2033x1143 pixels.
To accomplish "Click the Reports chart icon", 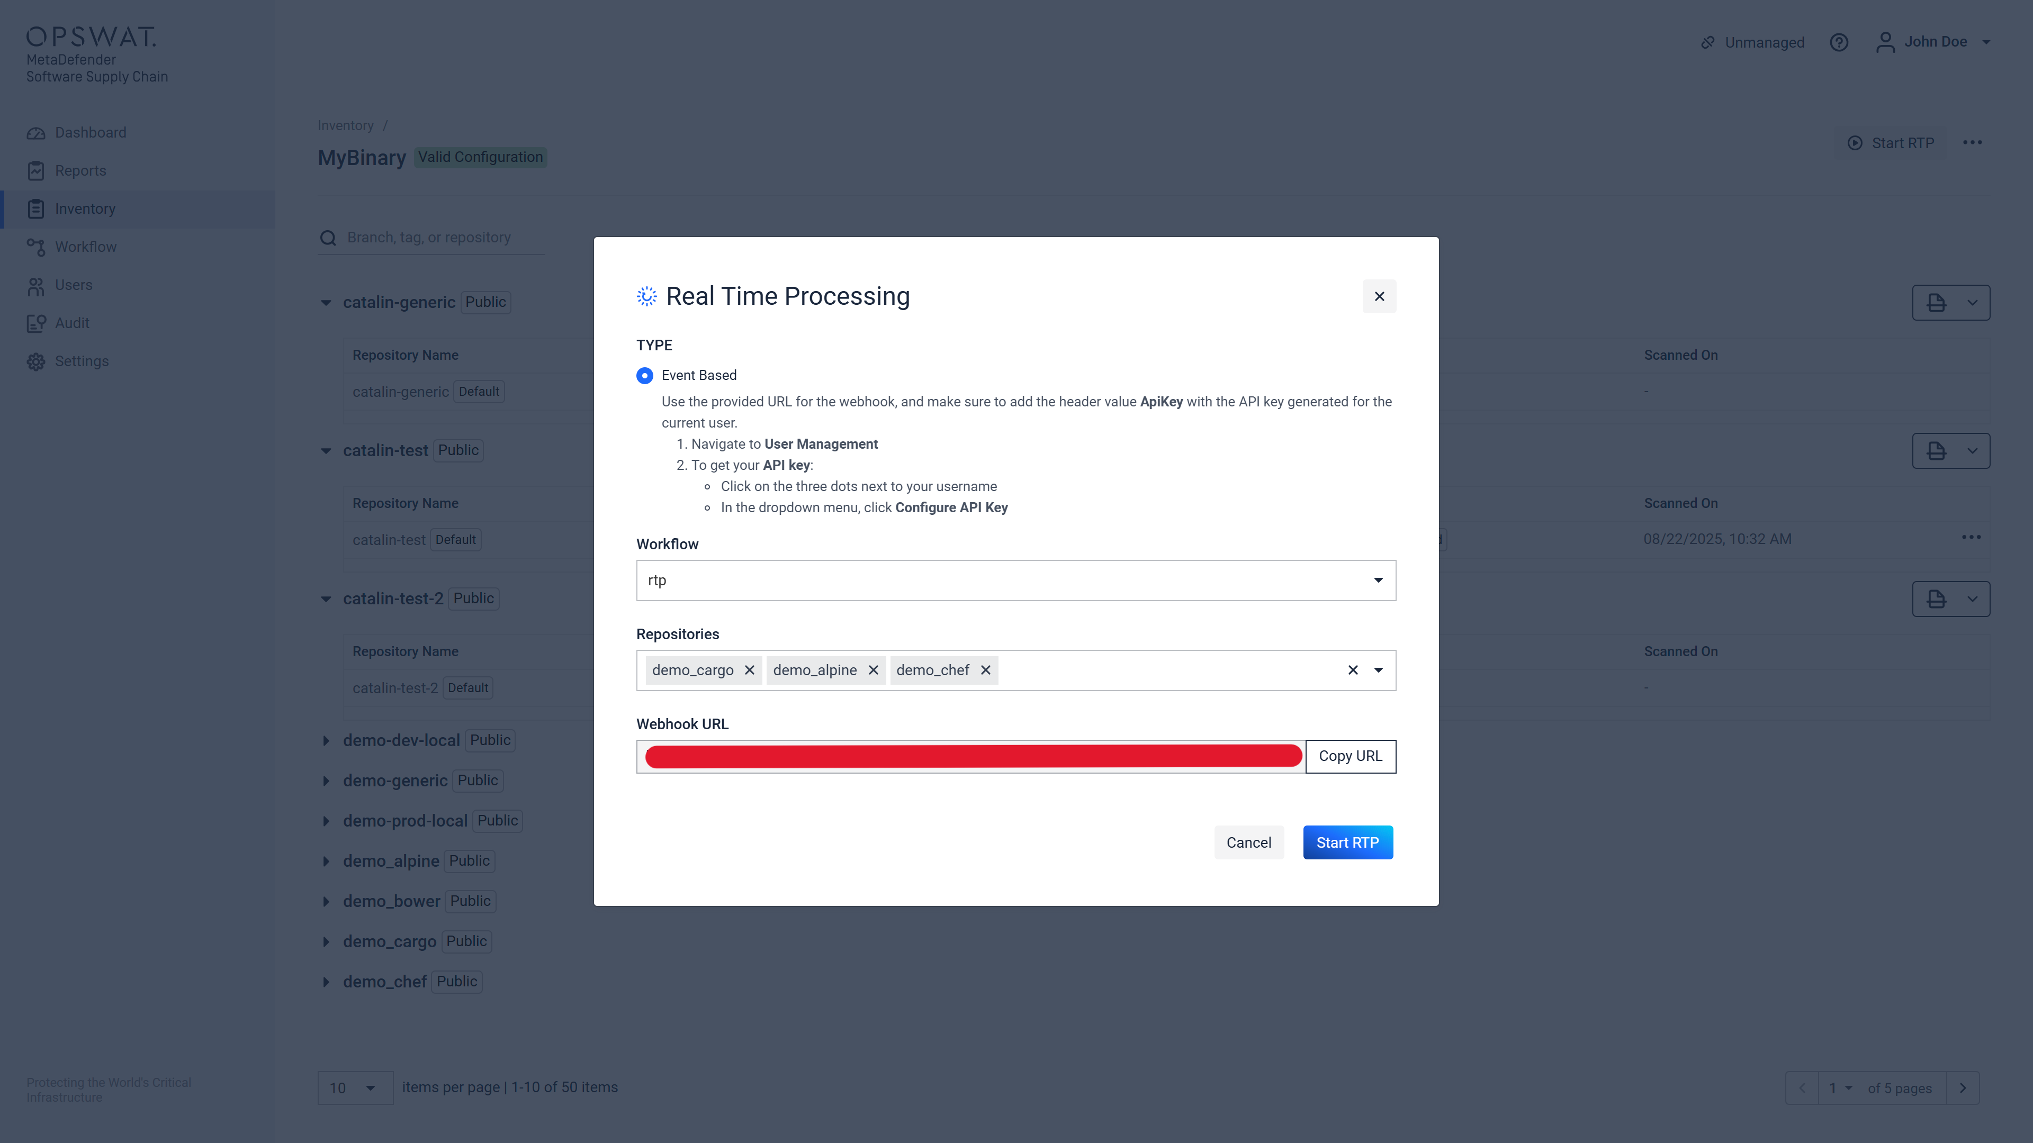I will click(x=35, y=170).
